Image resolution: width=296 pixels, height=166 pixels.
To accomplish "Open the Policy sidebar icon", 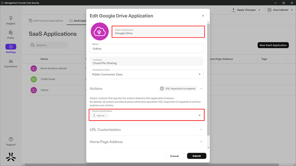I will click(x=11, y=32).
